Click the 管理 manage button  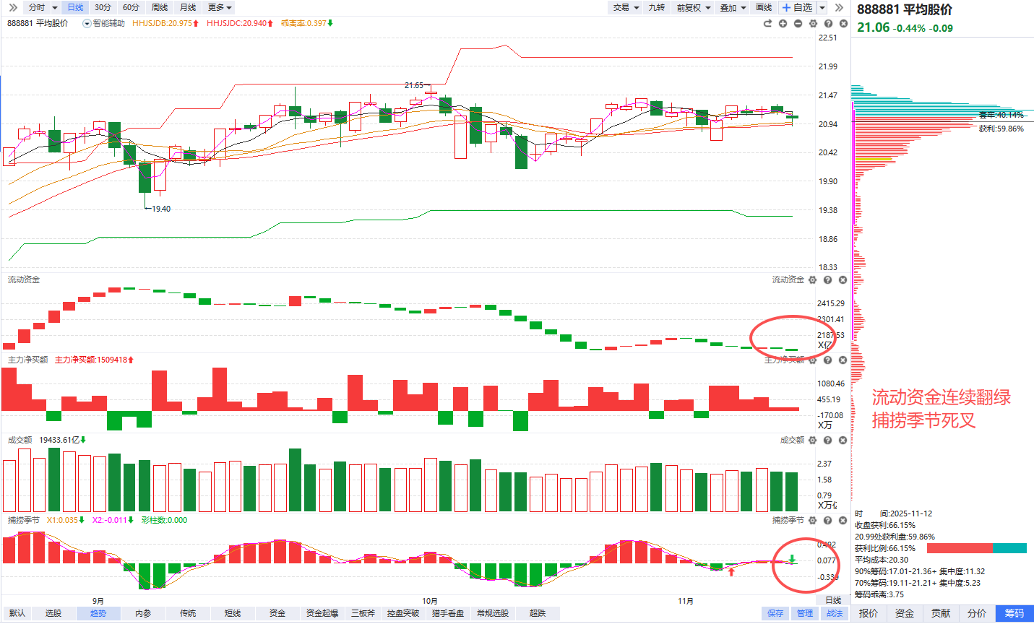(x=805, y=613)
